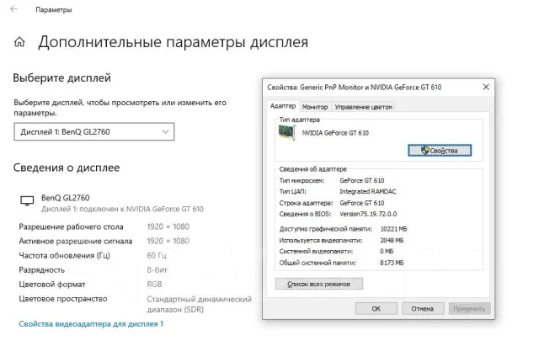The image size is (539, 357).
Task: Click the 2048 МБ video memory value
Action: (392, 240)
